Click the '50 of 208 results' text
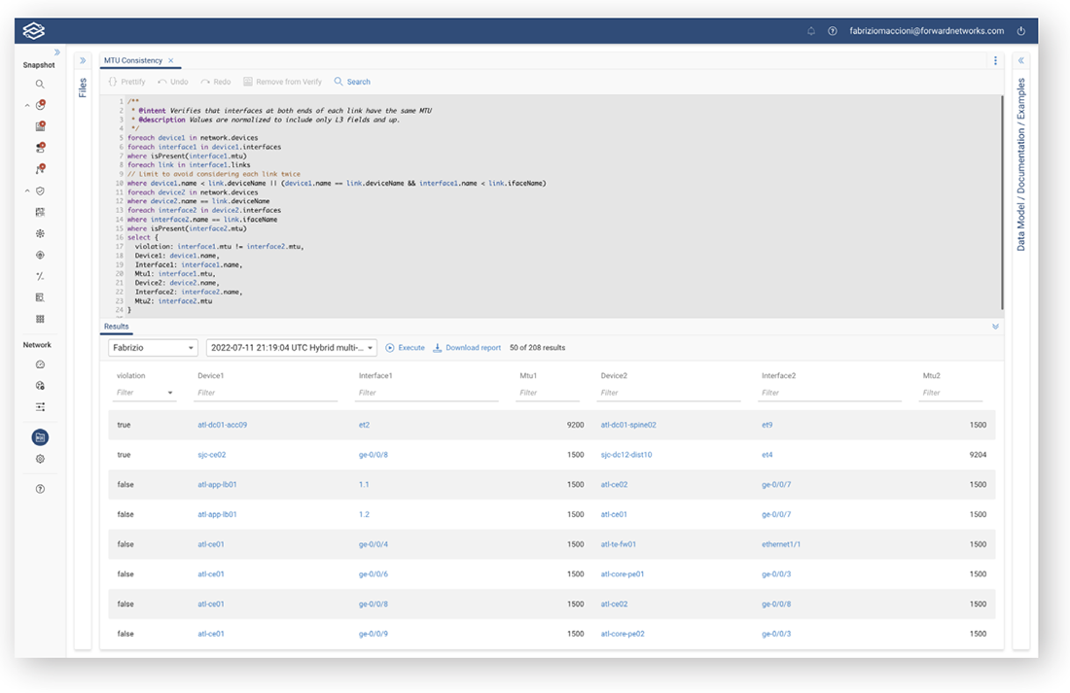 point(537,348)
